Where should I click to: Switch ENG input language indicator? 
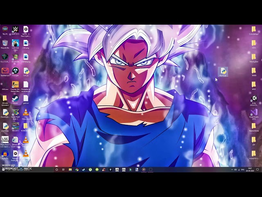[x=243, y=170]
